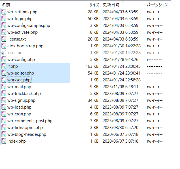The height and width of the screenshot is (169, 180).
Task: Click the wp-cron.php file icon
Action: point(4,114)
